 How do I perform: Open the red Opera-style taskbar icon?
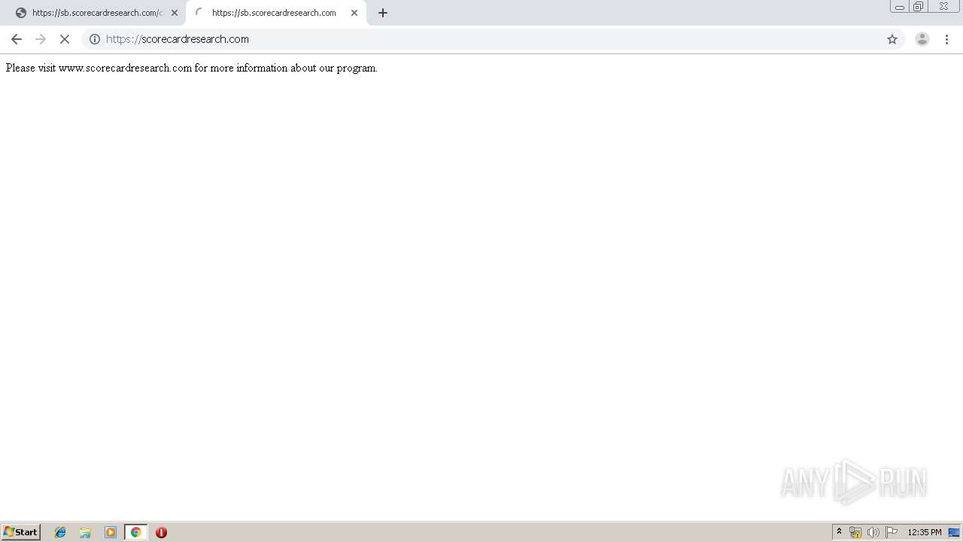pyautogui.click(x=161, y=532)
